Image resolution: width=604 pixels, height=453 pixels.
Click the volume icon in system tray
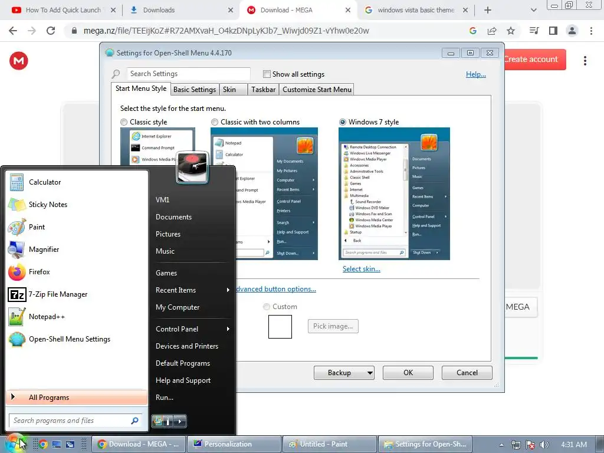(x=544, y=445)
